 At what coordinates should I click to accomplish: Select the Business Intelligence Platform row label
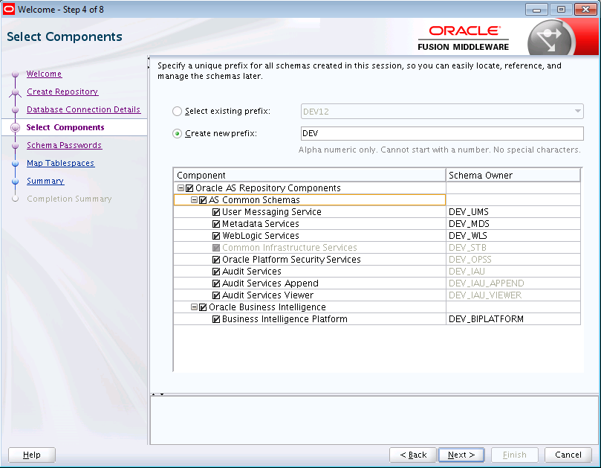(x=285, y=319)
